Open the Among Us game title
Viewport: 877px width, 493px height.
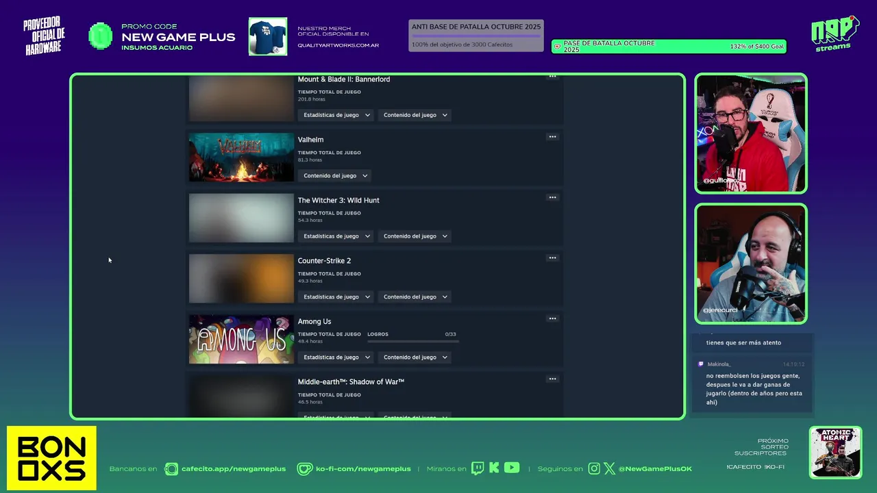pyautogui.click(x=314, y=322)
